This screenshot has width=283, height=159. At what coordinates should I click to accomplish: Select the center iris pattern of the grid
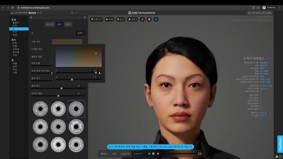[58, 127]
